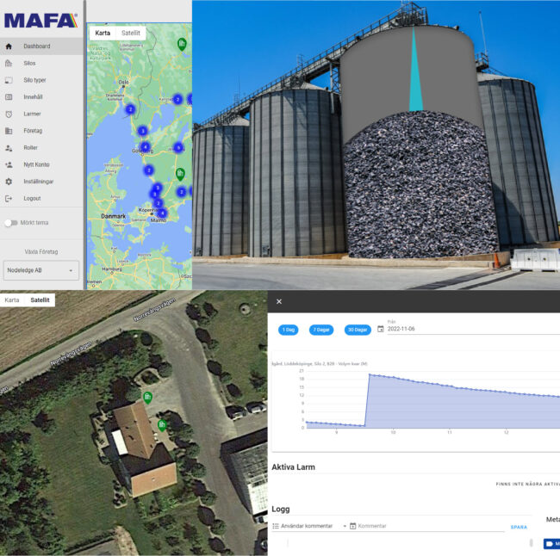Switch the bottom map to Karta view
The width and height of the screenshot is (560, 556).
coord(12,300)
